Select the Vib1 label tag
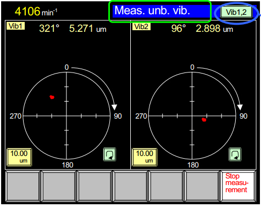This screenshot has width=261, height=207. point(15,26)
